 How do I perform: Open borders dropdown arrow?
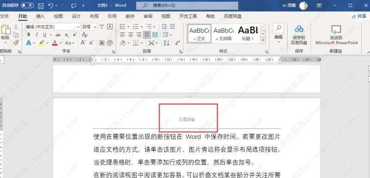coord(142,43)
